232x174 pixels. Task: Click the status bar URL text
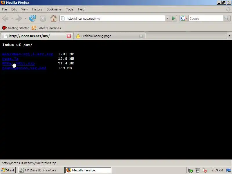pos(29,163)
